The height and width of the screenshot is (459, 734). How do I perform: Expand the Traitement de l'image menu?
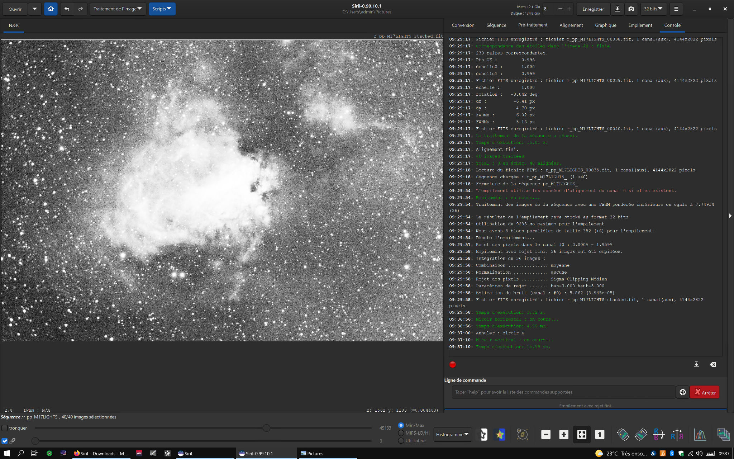coord(118,9)
